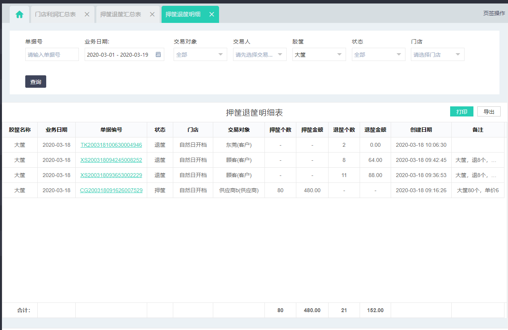Switch to 门店利润汇总表 tab
Viewport: 508px width, 330px height.
coord(55,14)
